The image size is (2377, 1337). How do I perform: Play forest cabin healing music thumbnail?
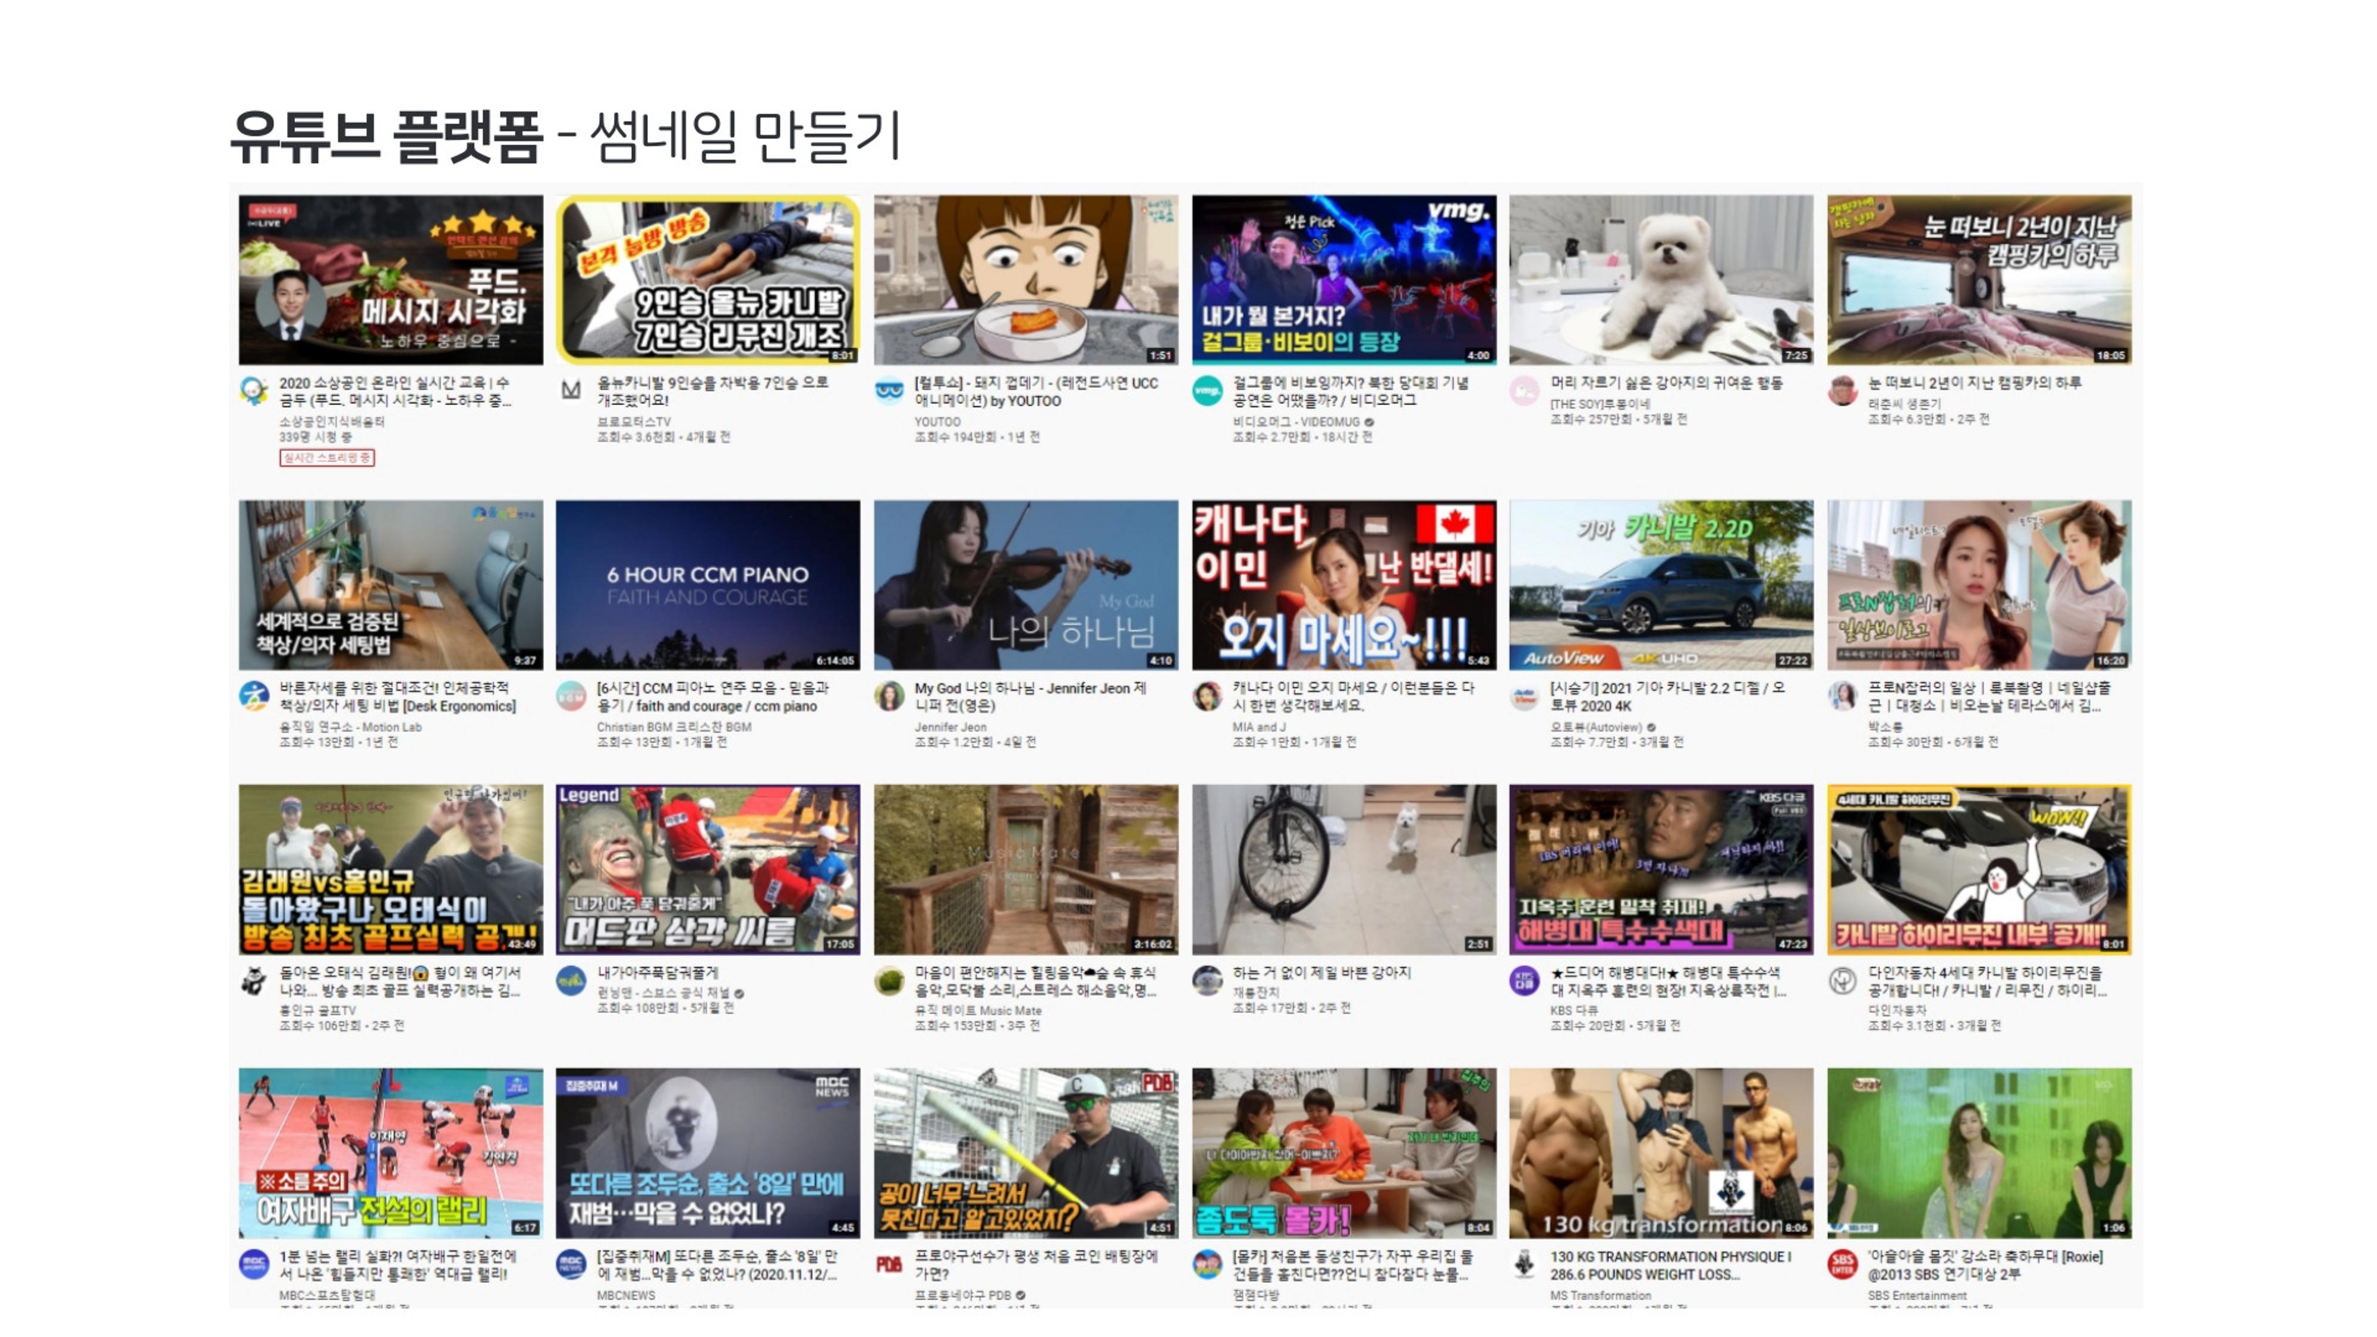[1026, 869]
